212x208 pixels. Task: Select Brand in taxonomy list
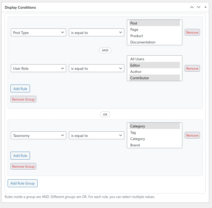(x=154, y=145)
